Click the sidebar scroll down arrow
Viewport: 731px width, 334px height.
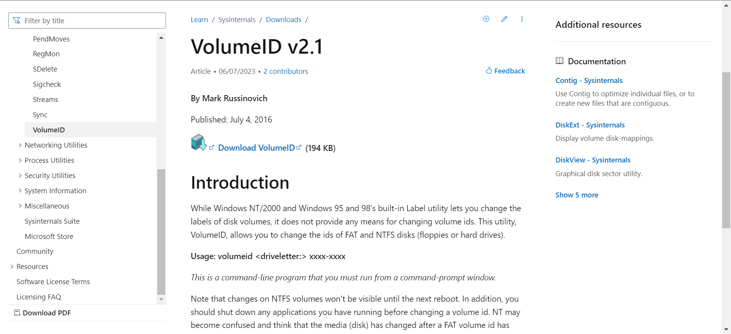[x=161, y=299]
